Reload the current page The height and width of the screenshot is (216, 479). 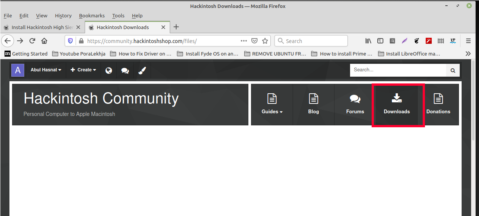tap(32, 41)
